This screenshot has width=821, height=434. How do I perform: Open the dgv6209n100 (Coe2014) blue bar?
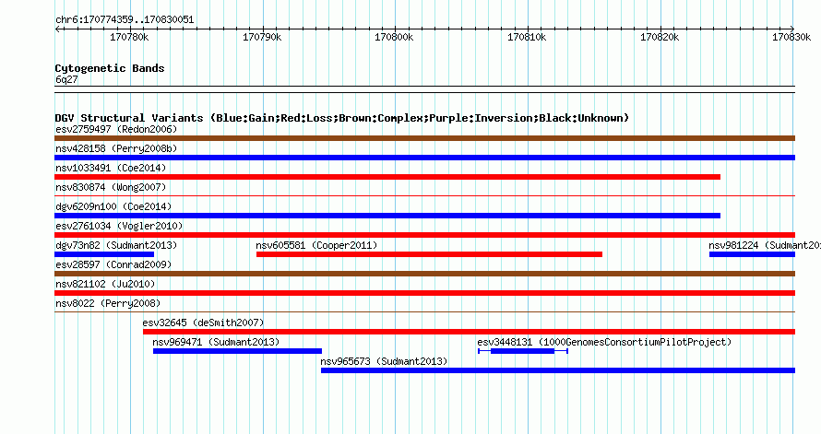click(x=387, y=216)
